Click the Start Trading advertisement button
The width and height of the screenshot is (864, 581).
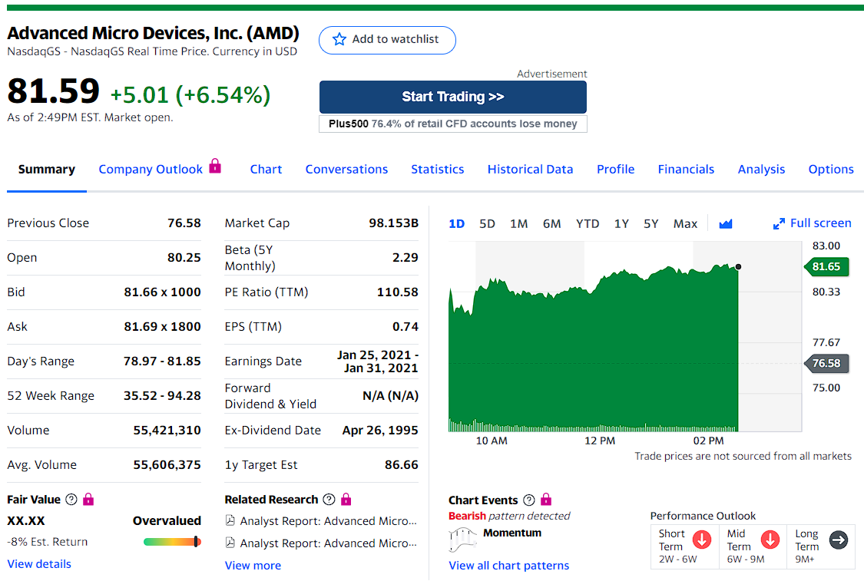(453, 97)
